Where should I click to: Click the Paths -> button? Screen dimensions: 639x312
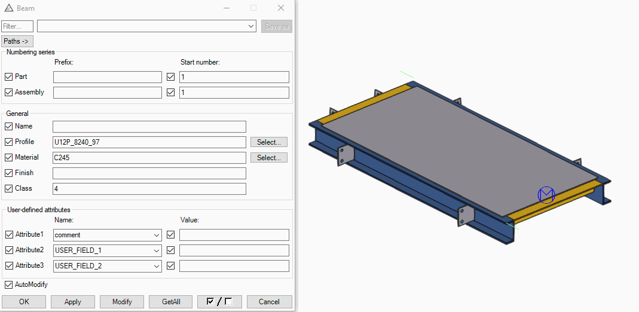(x=17, y=41)
